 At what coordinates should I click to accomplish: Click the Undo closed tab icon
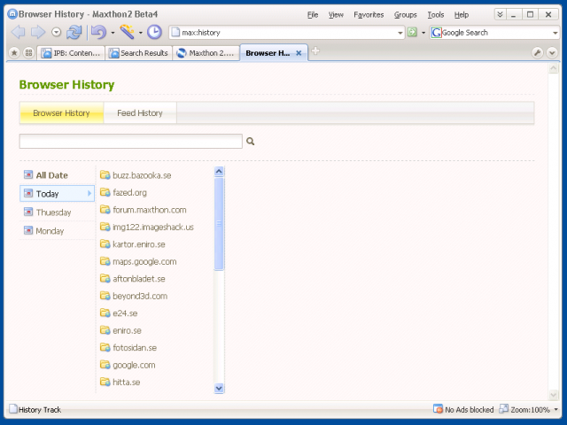coord(98,33)
